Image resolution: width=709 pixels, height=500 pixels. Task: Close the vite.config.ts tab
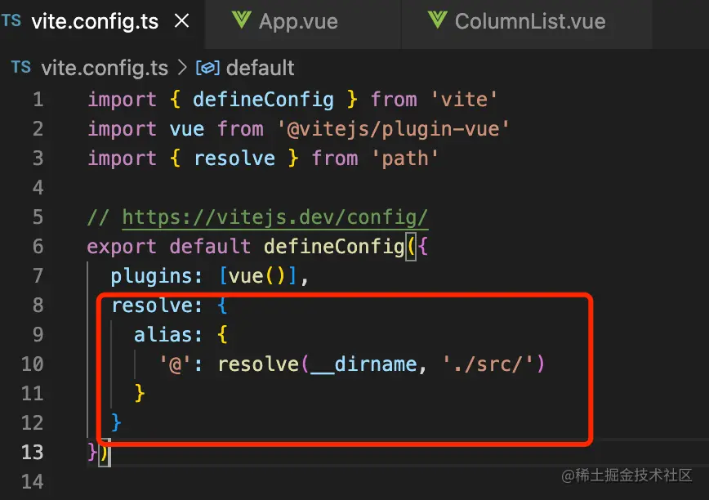click(x=182, y=20)
